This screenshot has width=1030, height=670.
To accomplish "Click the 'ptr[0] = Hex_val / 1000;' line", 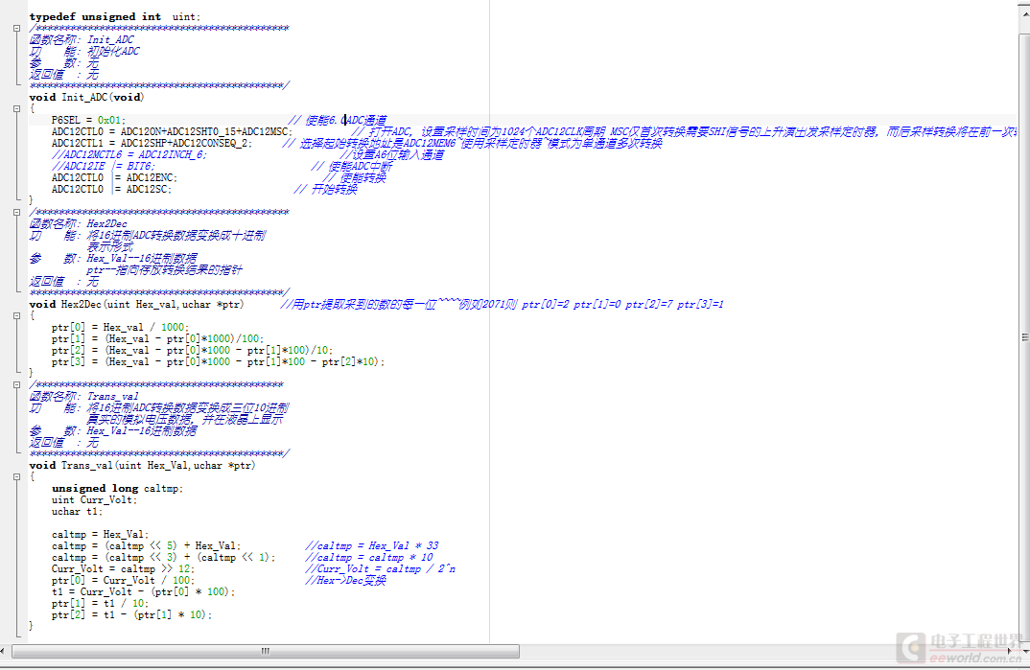I will [x=120, y=328].
